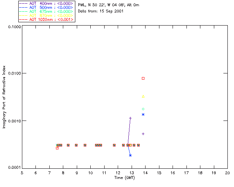
Task: Click the AOT 400nm legend entry
Action: pos(46,3)
